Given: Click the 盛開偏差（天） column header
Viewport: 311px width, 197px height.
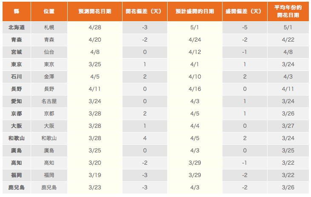Looking at the screenshot, I should [x=245, y=11].
